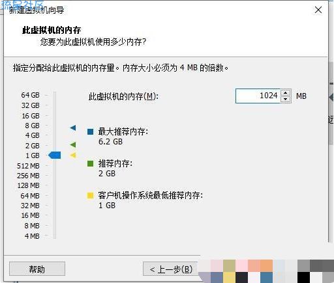334x283 pixels.
Task: Select the 32 GB mark on the memory scale
Action: click(31, 105)
